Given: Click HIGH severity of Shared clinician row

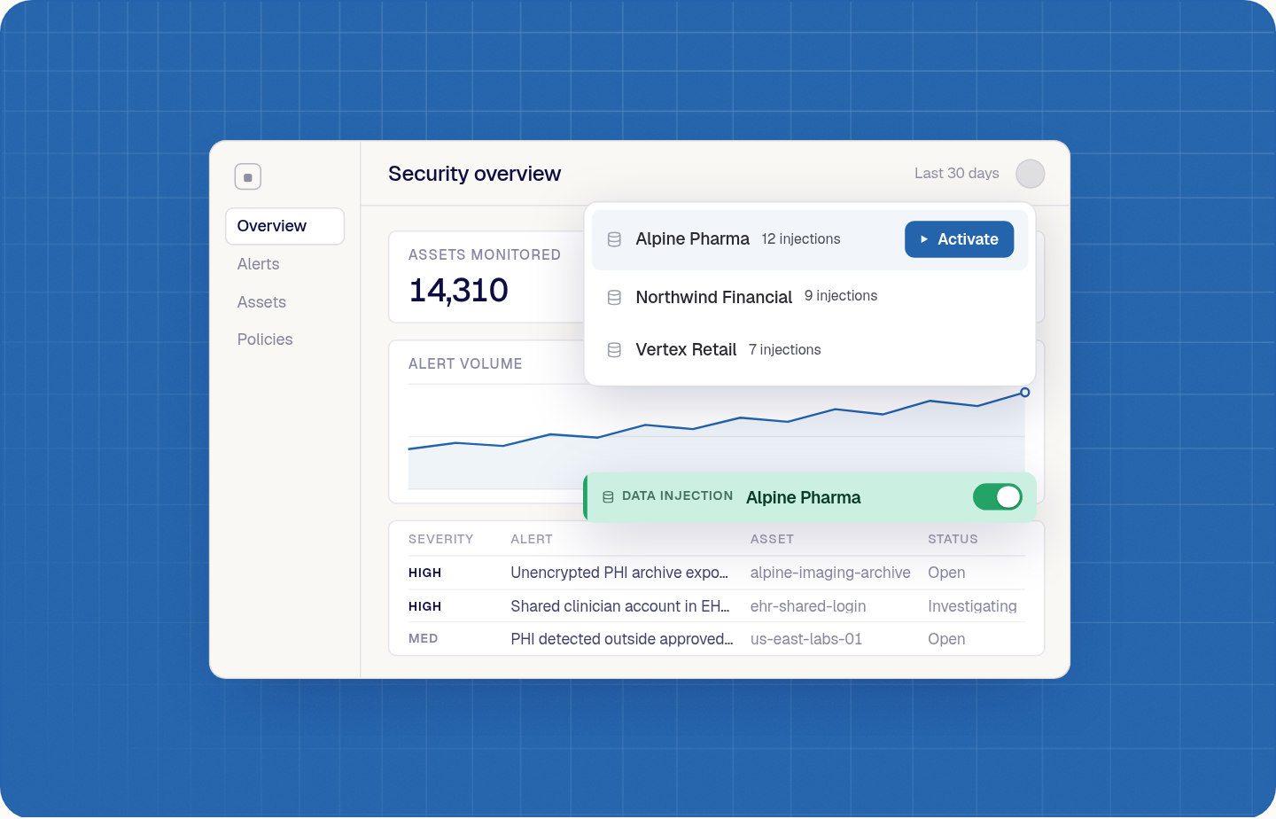Looking at the screenshot, I should click(x=424, y=606).
